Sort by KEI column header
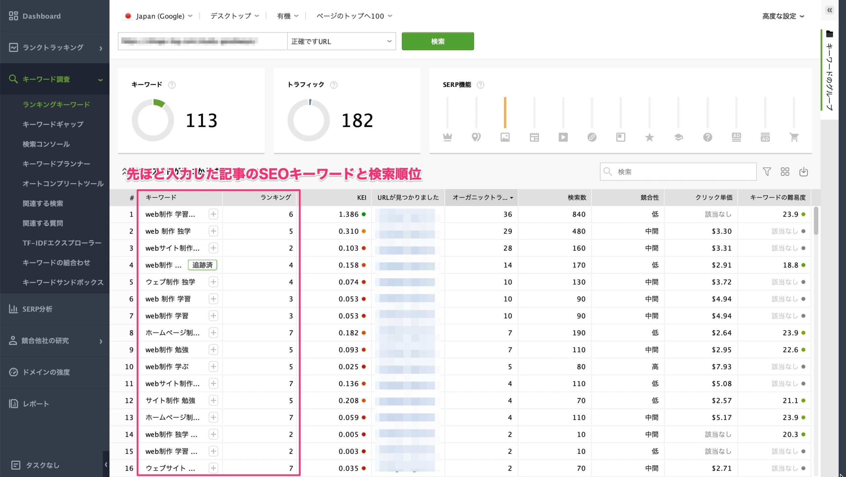The image size is (846, 477). coord(336,197)
